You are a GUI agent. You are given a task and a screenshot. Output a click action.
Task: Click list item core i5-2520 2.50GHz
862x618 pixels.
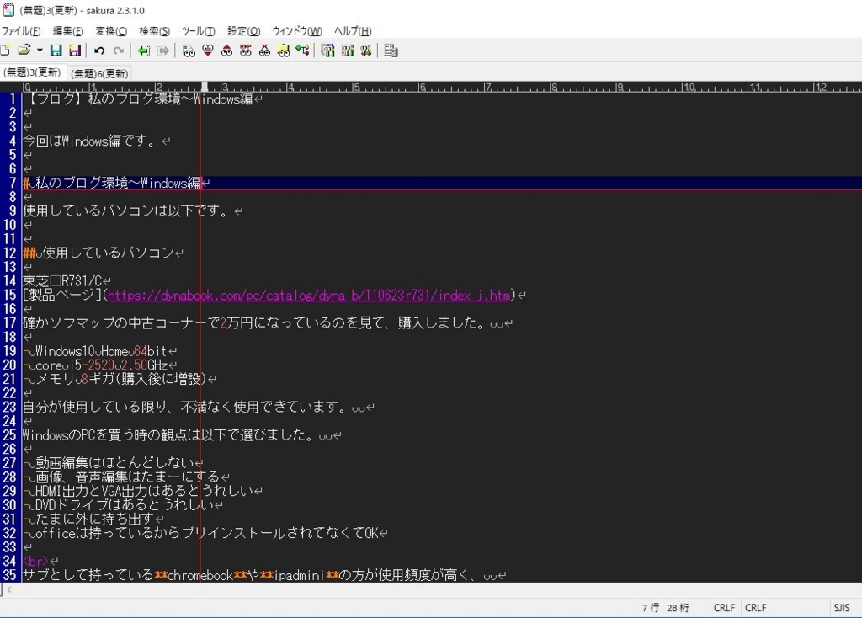click(95, 365)
